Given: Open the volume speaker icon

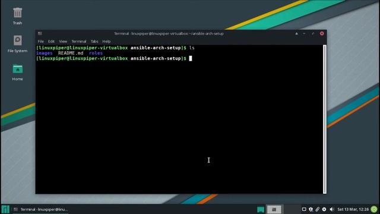Looking at the screenshot, I should coord(332,209).
